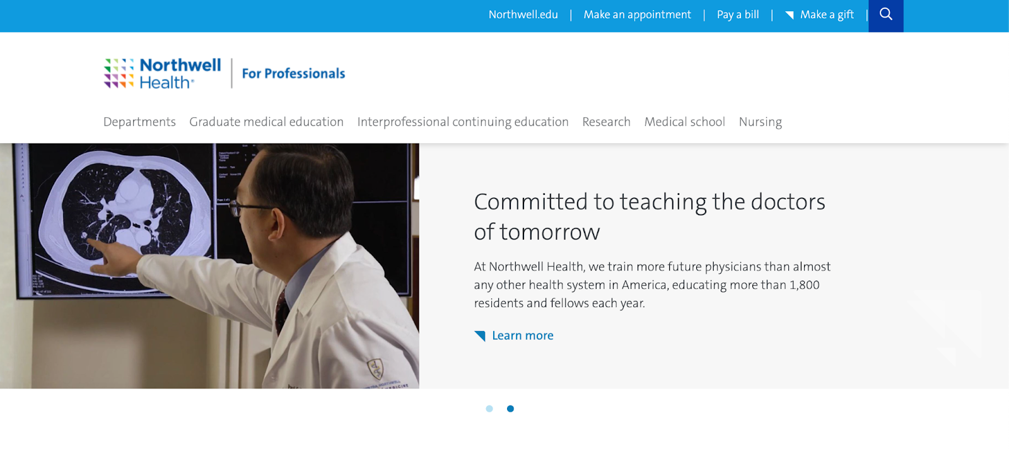Click the blue arrow beside Learn more

tap(480, 335)
